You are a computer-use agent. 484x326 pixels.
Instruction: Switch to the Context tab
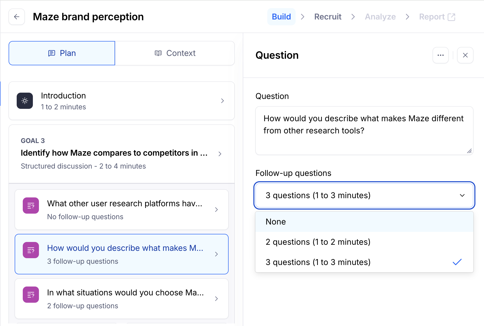(175, 53)
